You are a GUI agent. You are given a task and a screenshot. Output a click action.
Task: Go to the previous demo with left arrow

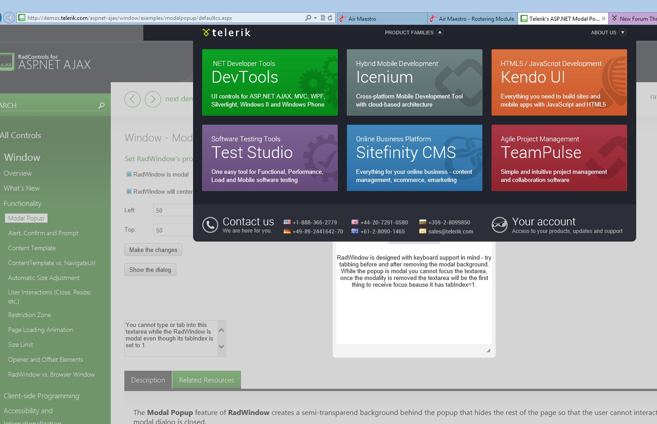click(x=132, y=99)
